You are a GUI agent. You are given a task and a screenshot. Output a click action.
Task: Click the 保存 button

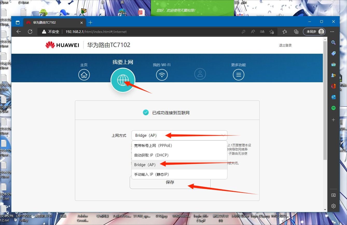click(170, 182)
